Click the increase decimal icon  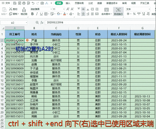[x=143, y=14]
